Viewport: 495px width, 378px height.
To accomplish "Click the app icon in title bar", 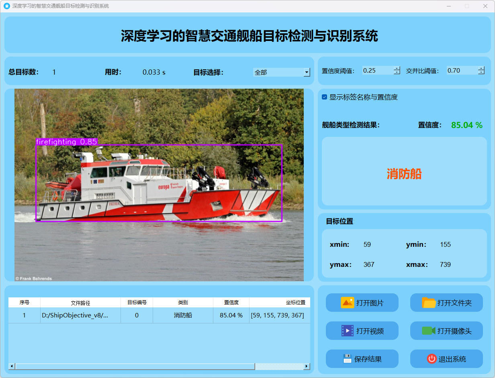I will click(6, 6).
